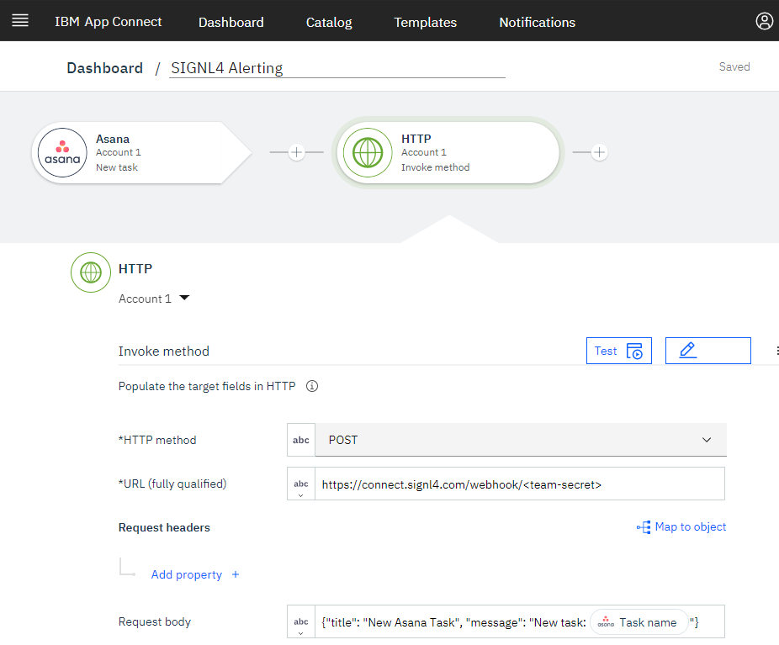The image size is (779, 645).
Task: Click the Request headers label
Action: coord(164,527)
